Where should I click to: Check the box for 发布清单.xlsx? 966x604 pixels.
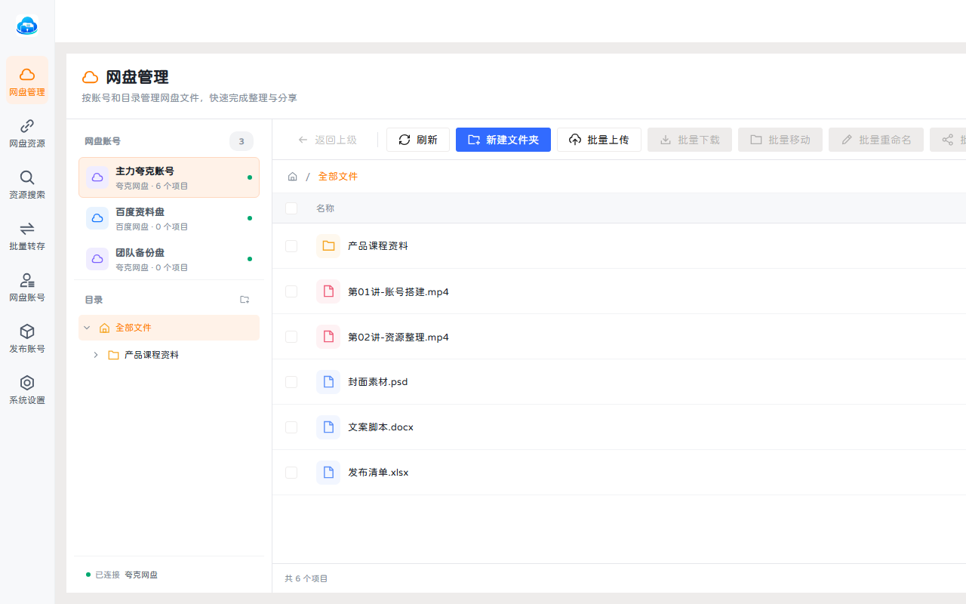coord(291,473)
